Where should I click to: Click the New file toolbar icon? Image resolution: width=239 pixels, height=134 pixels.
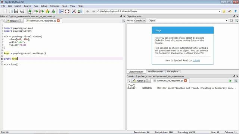click(5, 11)
